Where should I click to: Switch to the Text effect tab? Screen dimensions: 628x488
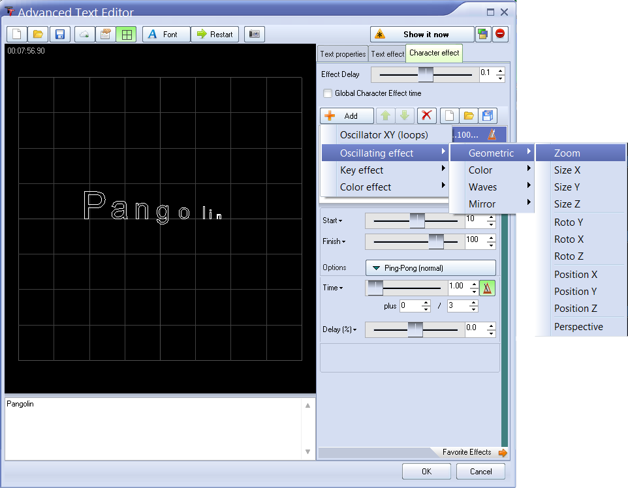387,54
